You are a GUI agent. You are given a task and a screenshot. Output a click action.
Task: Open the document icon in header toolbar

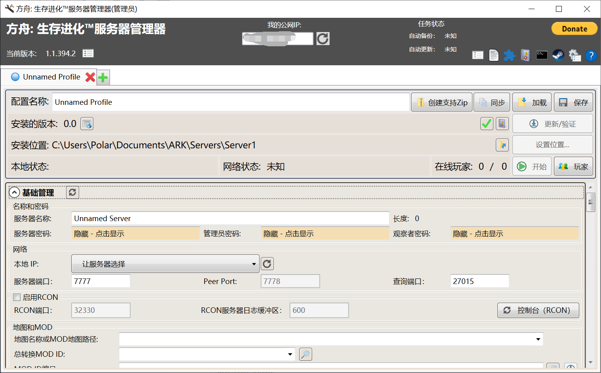[494, 55]
